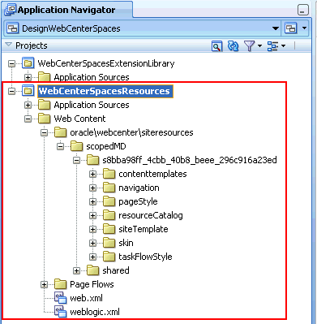The width and height of the screenshot is (317, 324).
Task: Select the Web Content folder label
Action: coord(79,119)
